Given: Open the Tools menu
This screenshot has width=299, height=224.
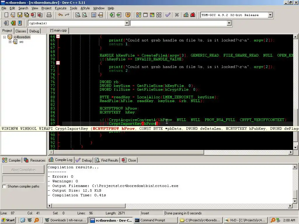Looking at the screenshot, I should pos(73,8).
